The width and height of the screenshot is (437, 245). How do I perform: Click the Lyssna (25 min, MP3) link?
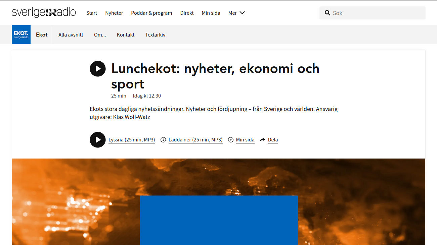[132, 140]
